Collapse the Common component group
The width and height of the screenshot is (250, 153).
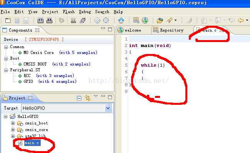pos(6,47)
